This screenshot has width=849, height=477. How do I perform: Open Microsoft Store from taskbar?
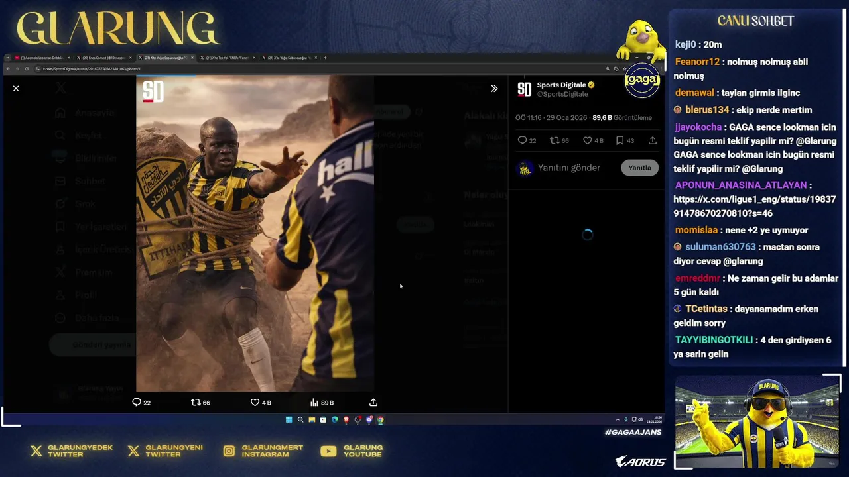point(323,419)
